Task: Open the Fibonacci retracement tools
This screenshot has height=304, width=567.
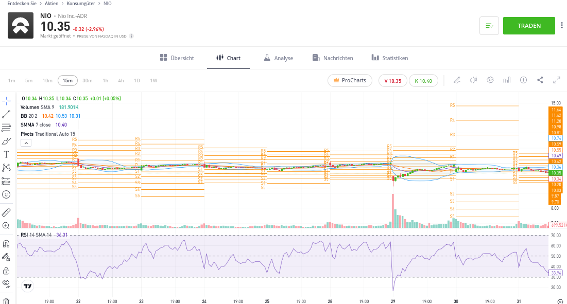Action: 6,128
